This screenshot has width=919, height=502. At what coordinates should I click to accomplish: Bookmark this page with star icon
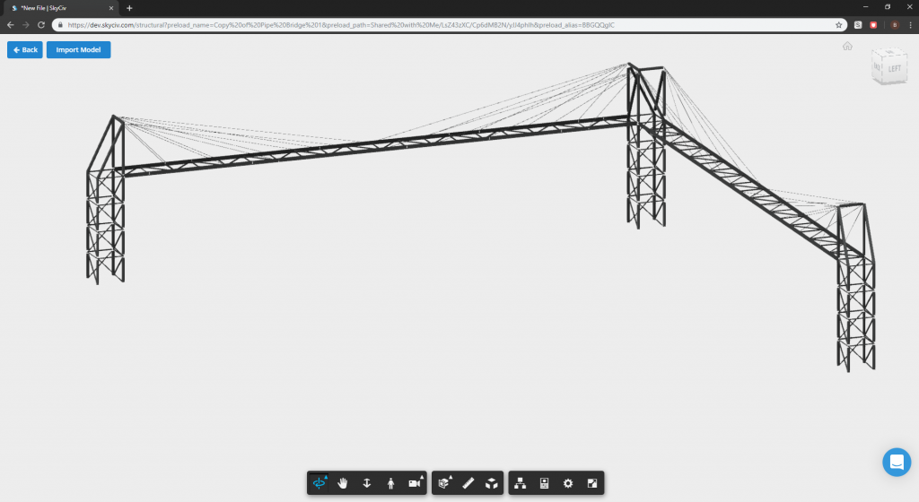(x=839, y=25)
